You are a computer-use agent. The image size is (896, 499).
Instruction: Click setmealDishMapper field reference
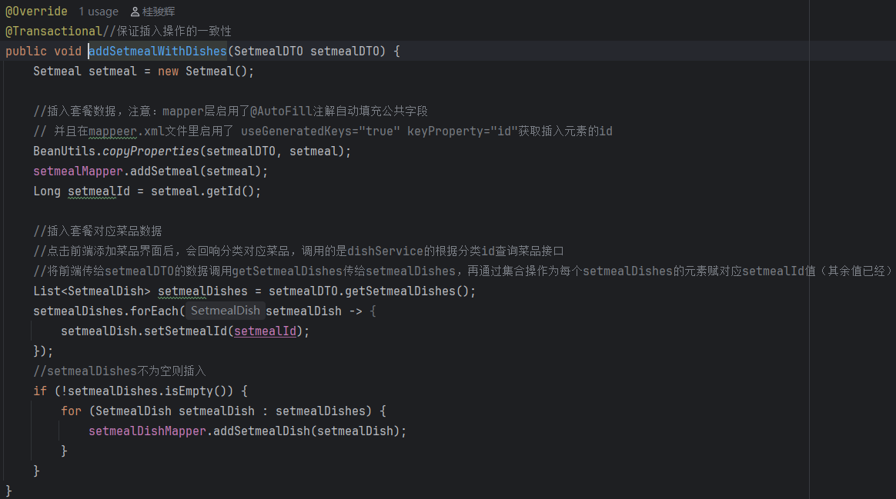148,431
